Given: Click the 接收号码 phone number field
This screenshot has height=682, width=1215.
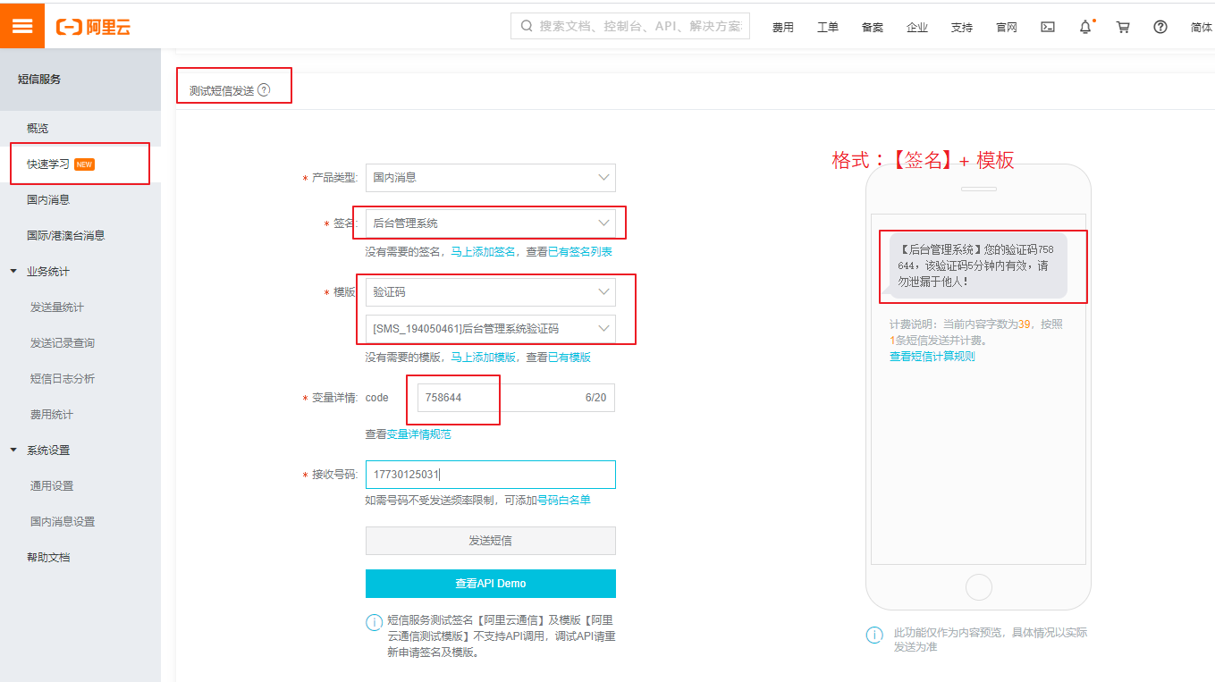Looking at the screenshot, I should click(490, 475).
